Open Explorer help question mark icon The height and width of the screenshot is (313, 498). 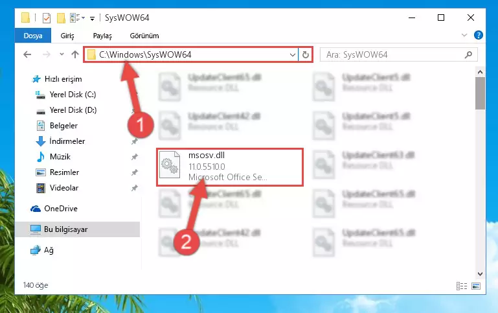(479, 35)
